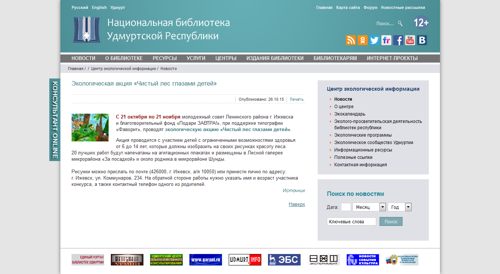Screen dimensions: 500x274
Task: Select the Услуги menu item
Action: [x=196, y=58]
